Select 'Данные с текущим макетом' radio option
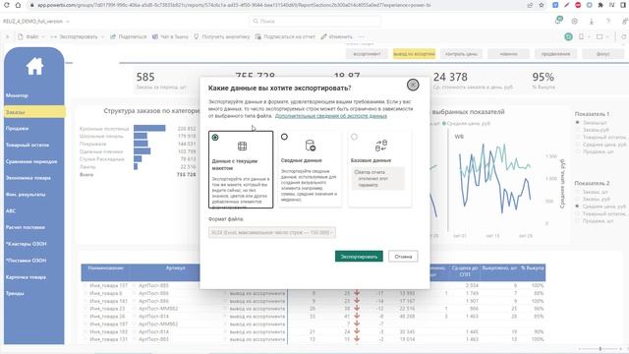 (215, 138)
